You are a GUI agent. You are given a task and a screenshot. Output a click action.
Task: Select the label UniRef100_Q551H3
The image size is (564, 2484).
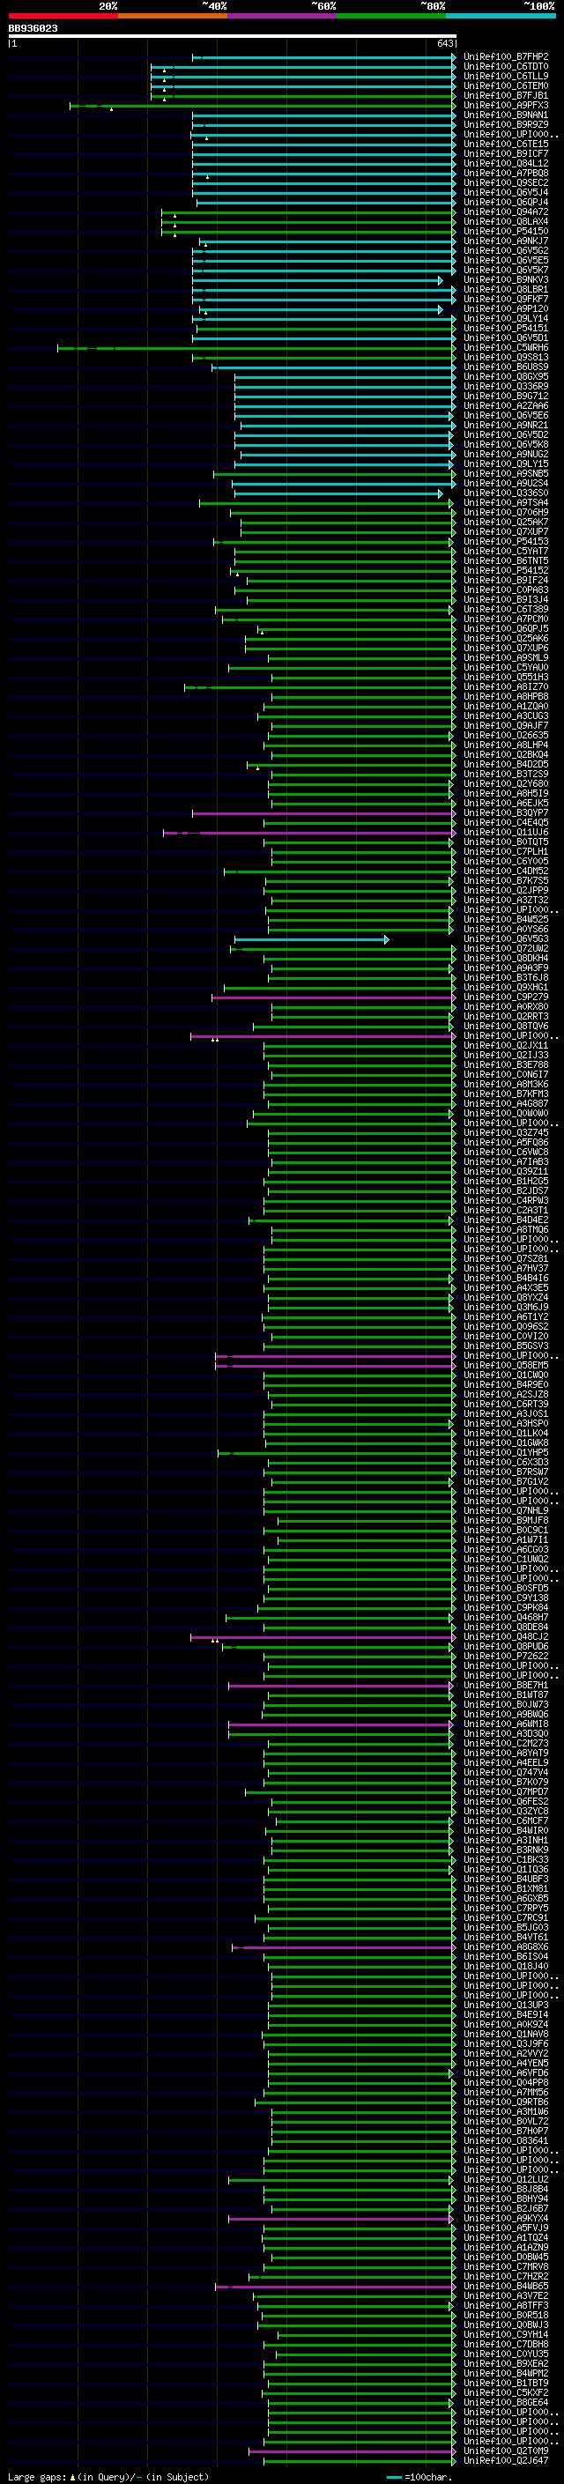click(505, 677)
